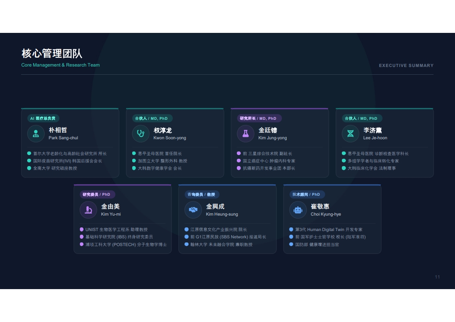This screenshot has height=322, width=455.
Task: Click the stethoscope icon beside Kwon Soon-yong
Action: [141, 134]
